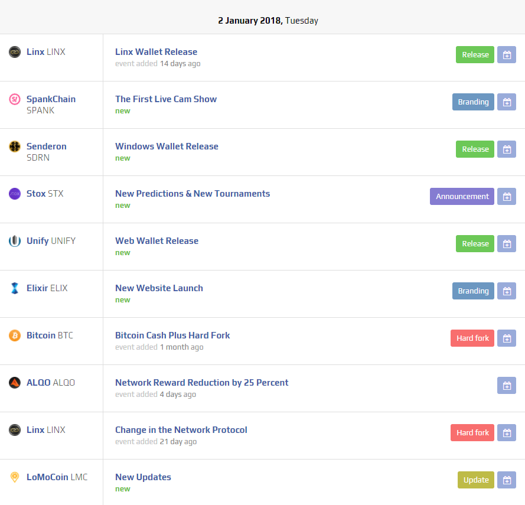Add Linx Wallet Release to calendar
525x505 pixels.
[507, 54]
